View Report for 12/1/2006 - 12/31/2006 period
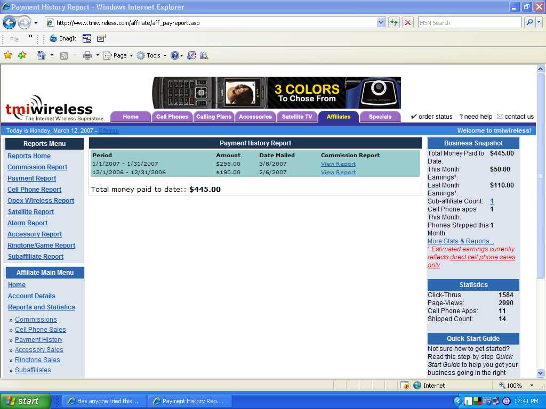 338,172
